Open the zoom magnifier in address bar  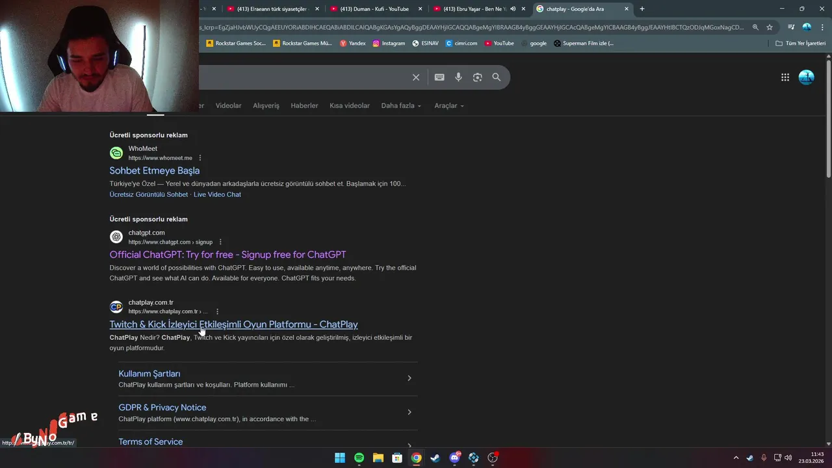(x=755, y=27)
